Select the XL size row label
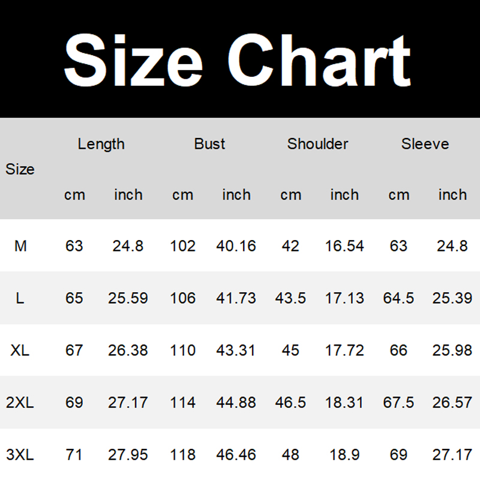Image resolution: width=480 pixels, height=480 pixels. coord(20,350)
